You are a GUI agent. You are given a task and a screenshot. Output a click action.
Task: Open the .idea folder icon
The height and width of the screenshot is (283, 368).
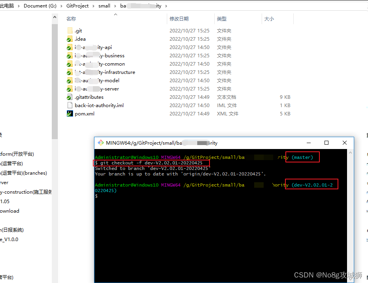tap(70, 39)
